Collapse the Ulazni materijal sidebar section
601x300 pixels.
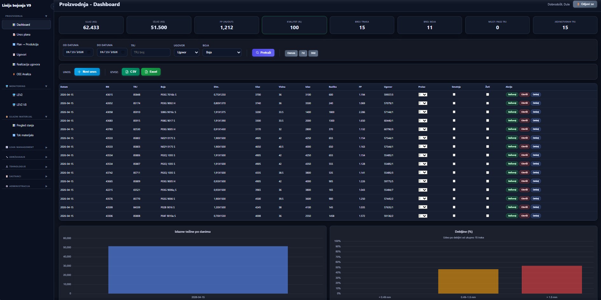tap(46, 117)
